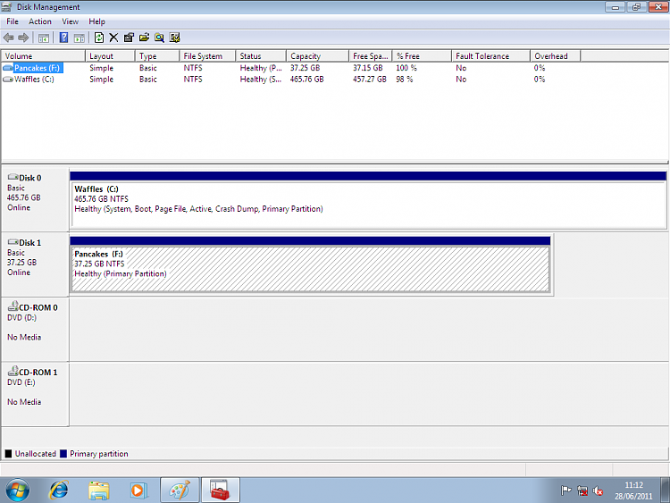The width and height of the screenshot is (670, 503).
Task: Click the Action Center flag tray icon
Action: (x=566, y=490)
